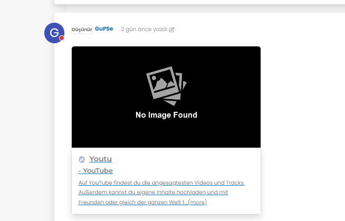Image resolution: width=345 pixels, height=221 pixels.
Task: Click the Düşünür rank badge
Action: (82, 29)
